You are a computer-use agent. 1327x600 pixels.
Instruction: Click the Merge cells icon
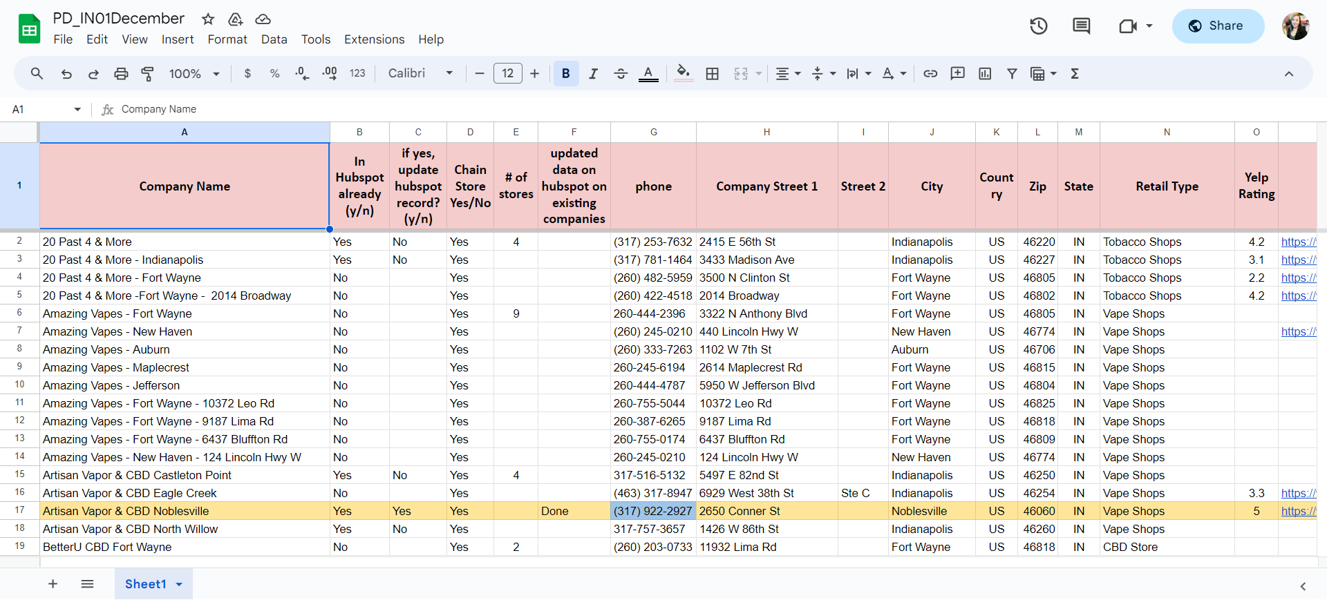(741, 73)
